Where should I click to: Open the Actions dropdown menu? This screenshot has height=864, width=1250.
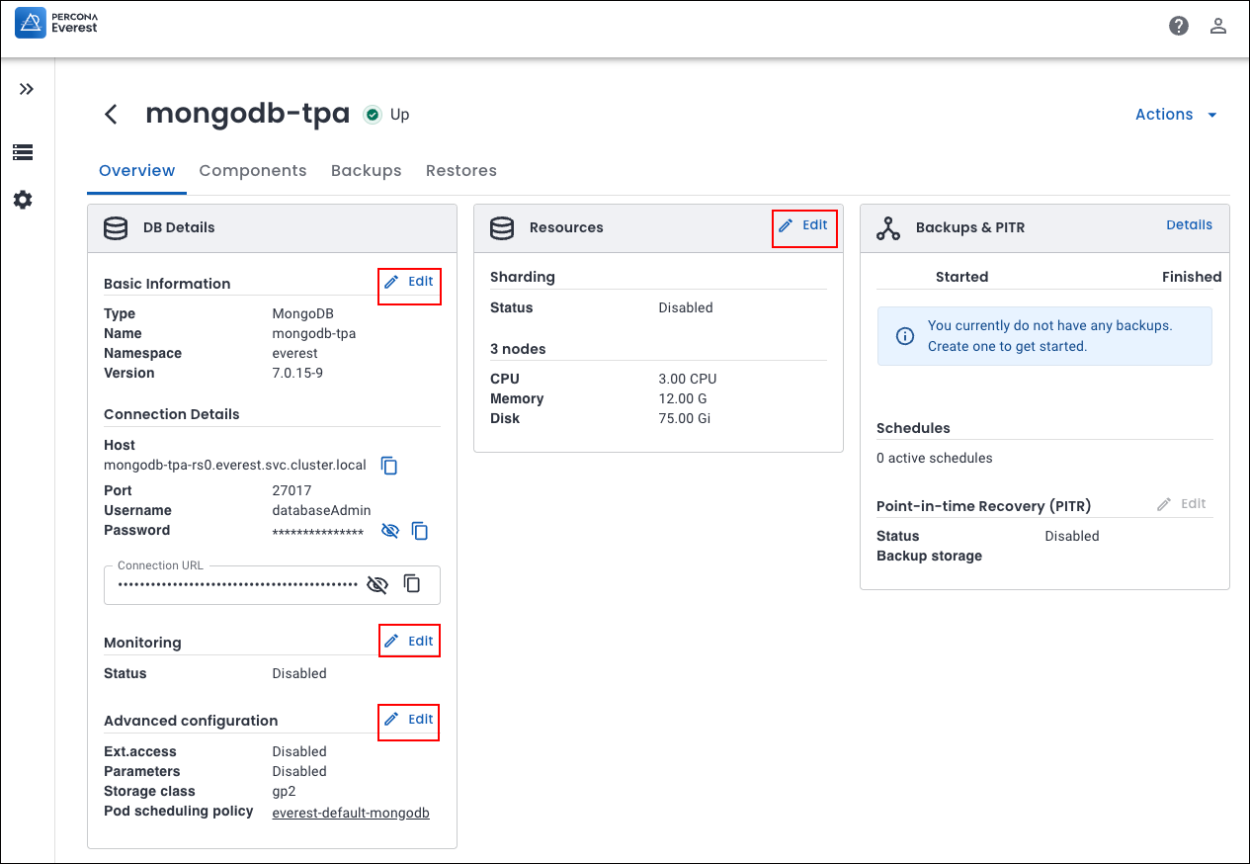(1176, 115)
